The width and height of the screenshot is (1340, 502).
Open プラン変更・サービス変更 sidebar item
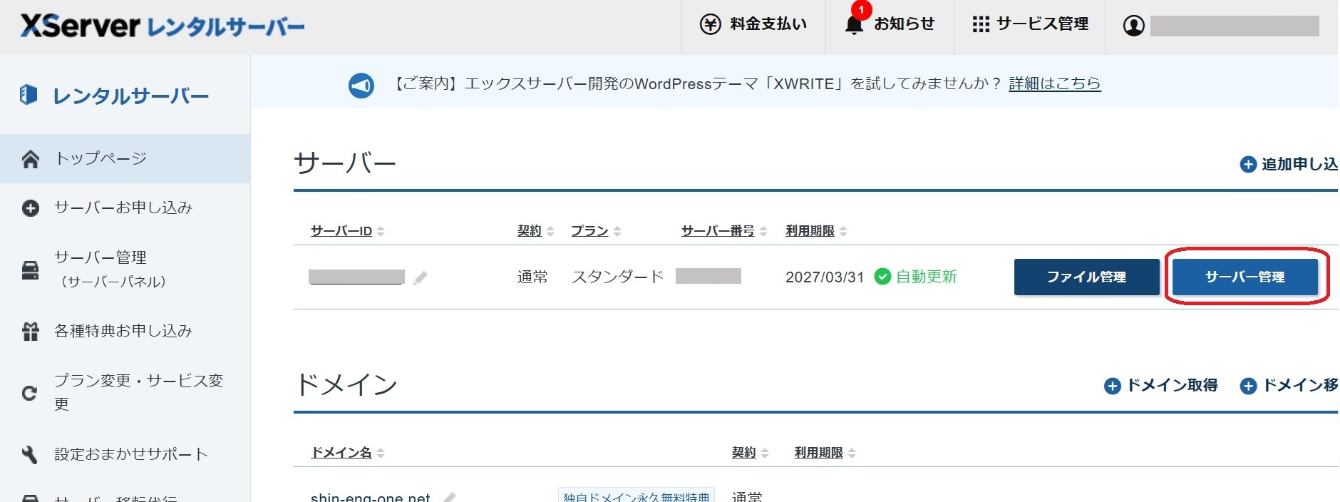[x=125, y=392]
